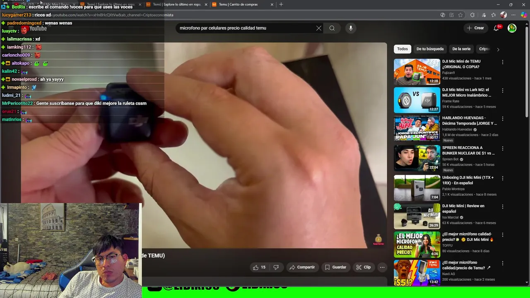Click Hablando Huevadas channel name
Image resolution: width=530 pixels, height=298 pixels.
click(x=457, y=130)
